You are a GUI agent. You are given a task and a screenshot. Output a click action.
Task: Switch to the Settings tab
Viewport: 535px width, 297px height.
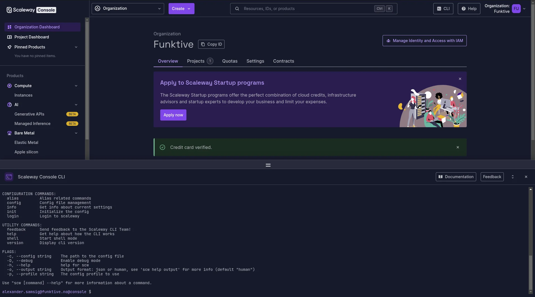point(255,61)
